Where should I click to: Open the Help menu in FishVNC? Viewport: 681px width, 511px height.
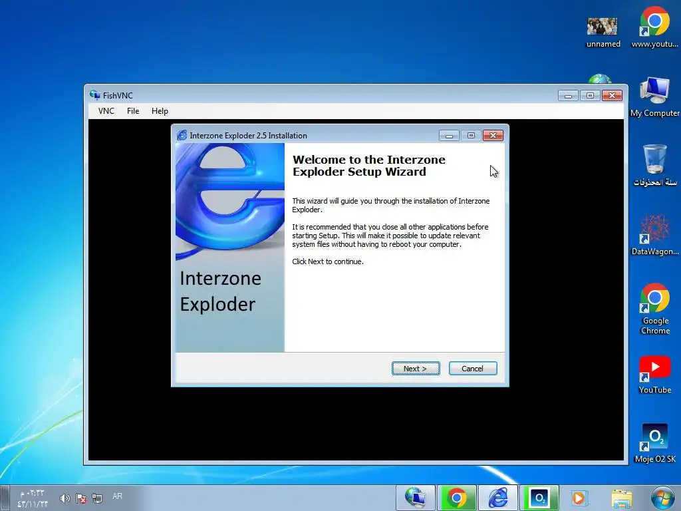(x=160, y=111)
